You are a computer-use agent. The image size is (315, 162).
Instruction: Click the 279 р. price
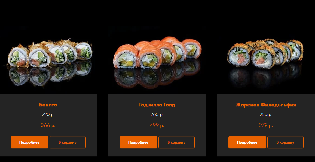click(266, 126)
